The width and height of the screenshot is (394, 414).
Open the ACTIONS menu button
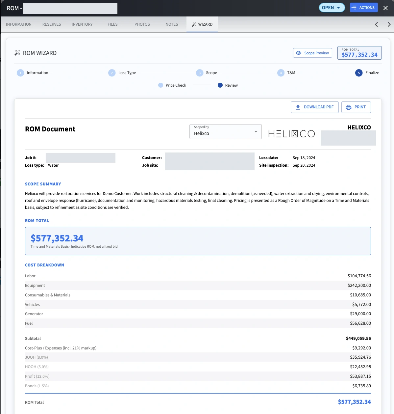point(364,8)
